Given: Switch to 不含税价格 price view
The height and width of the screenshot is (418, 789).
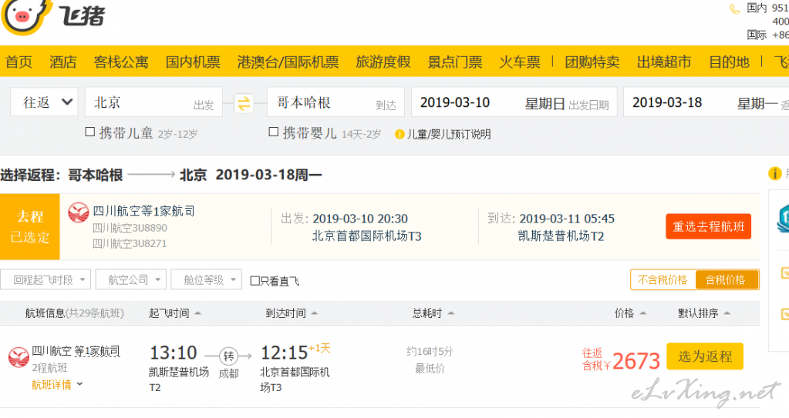Looking at the screenshot, I should pos(663,280).
